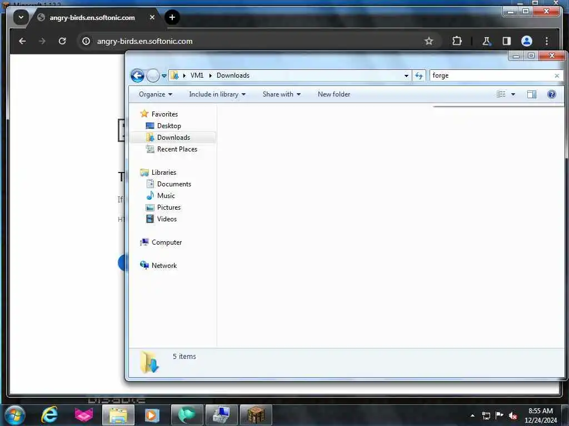Screen dimensions: 569x426
Task: Open pink cat app on taskbar
Action: pos(83,415)
